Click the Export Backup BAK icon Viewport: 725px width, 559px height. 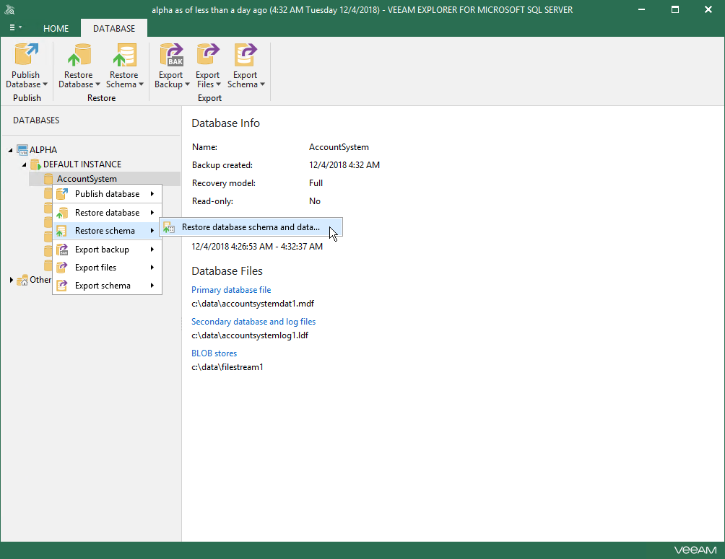click(171, 55)
